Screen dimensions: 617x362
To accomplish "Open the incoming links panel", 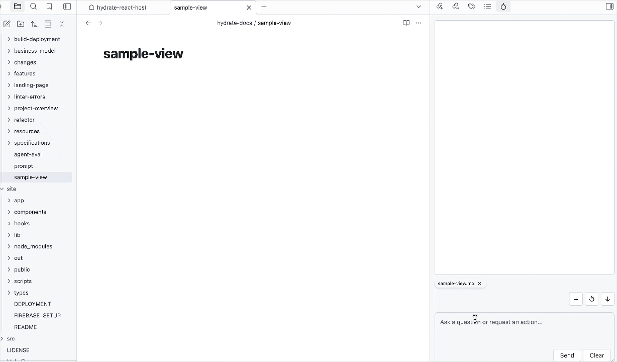I will pyautogui.click(x=440, y=6).
